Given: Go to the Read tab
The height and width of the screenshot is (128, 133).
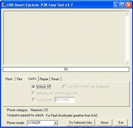Looking at the screenshot, I should pos(55,79).
